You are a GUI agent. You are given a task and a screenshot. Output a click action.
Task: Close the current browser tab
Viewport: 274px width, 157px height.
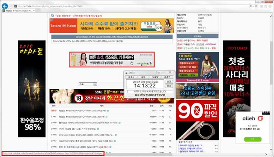point(34,10)
